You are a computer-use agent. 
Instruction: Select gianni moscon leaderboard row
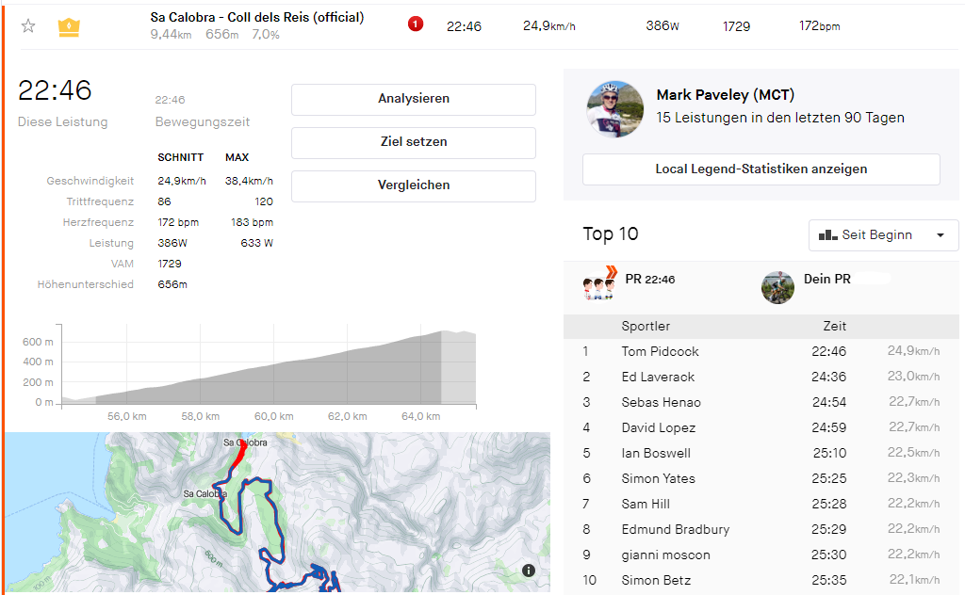click(665, 555)
